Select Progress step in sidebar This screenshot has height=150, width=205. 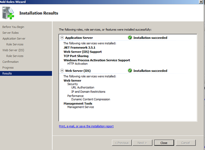point(8,67)
